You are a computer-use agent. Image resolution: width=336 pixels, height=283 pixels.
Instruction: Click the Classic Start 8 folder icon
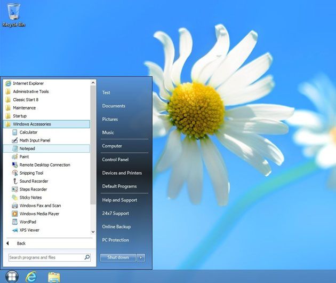point(8,100)
